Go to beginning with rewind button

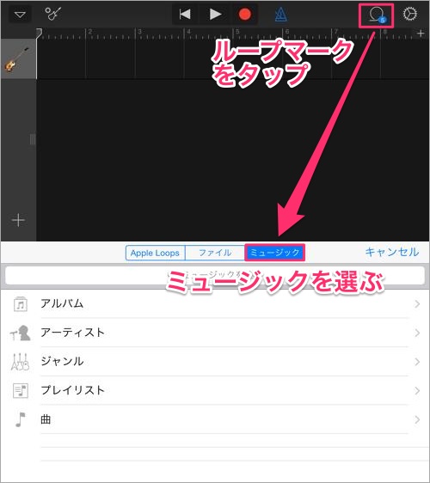(x=185, y=14)
